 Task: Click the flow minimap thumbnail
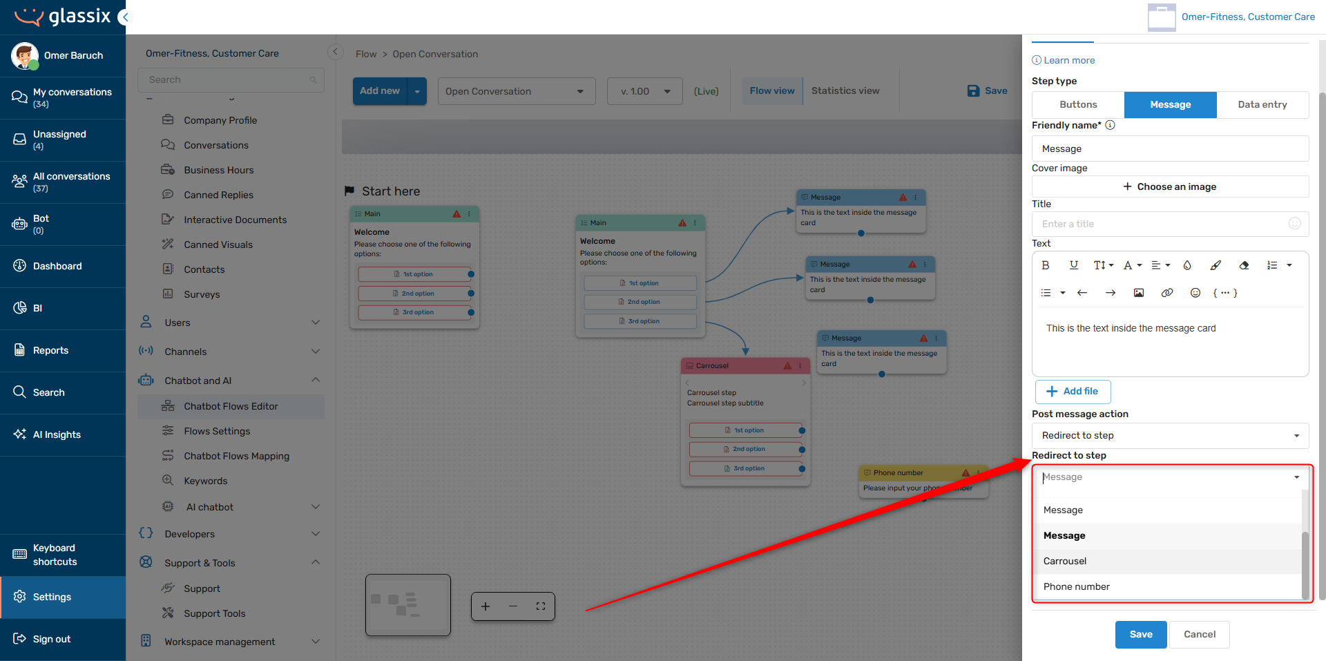coord(408,605)
